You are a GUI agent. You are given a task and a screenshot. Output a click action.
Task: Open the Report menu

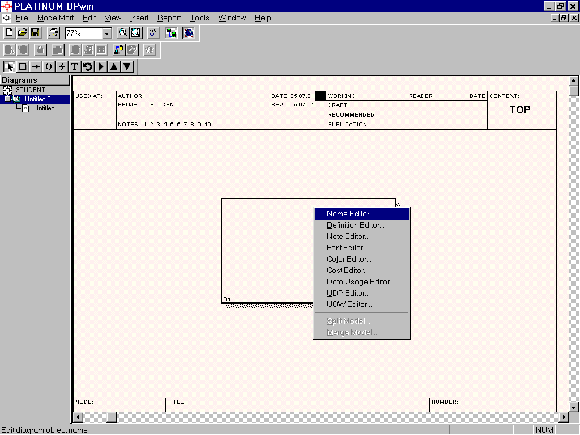169,18
